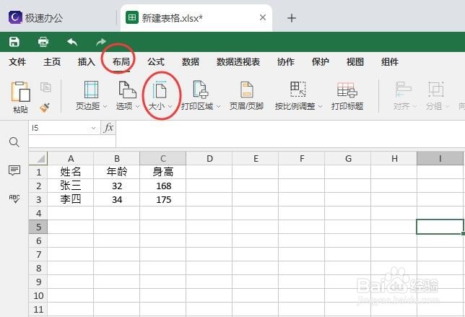The height and width of the screenshot is (317, 465).
Task: Select cell containing 姓名
Action: click(x=71, y=172)
